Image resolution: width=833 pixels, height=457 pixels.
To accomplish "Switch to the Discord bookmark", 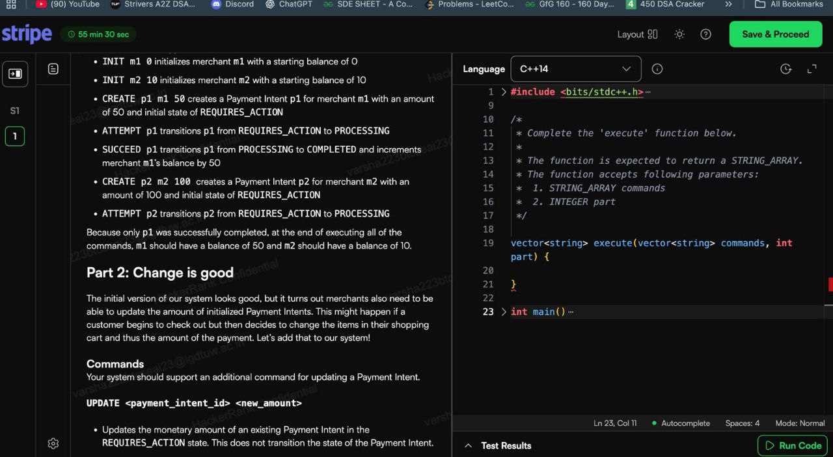I will pyautogui.click(x=233, y=5).
